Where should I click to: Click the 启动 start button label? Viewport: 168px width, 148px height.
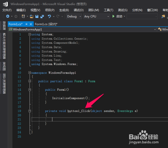click(x=119, y=17)
